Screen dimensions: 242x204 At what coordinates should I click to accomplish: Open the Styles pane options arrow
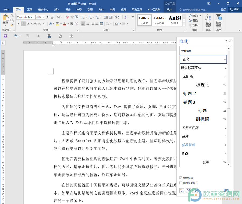pos(226,41)
